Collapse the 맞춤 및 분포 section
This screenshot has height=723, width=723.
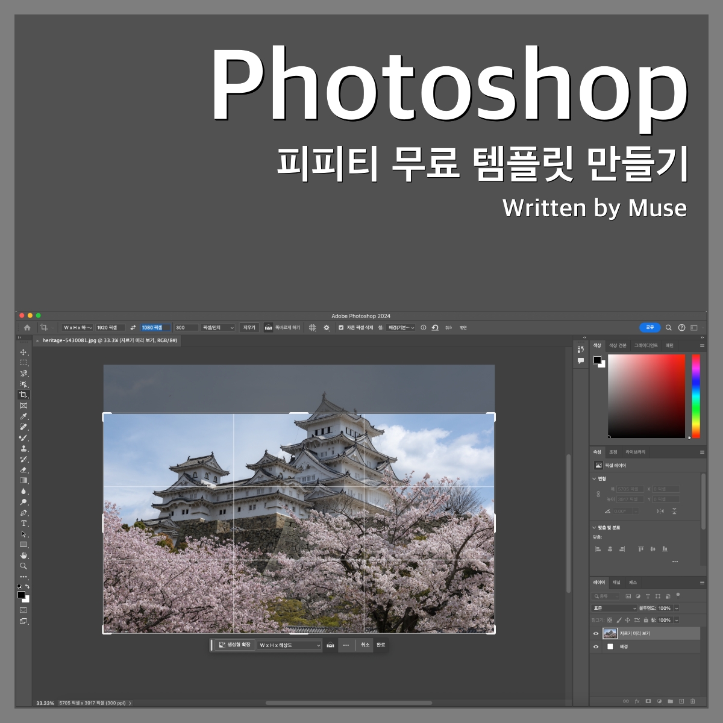[x=594, y=527]
